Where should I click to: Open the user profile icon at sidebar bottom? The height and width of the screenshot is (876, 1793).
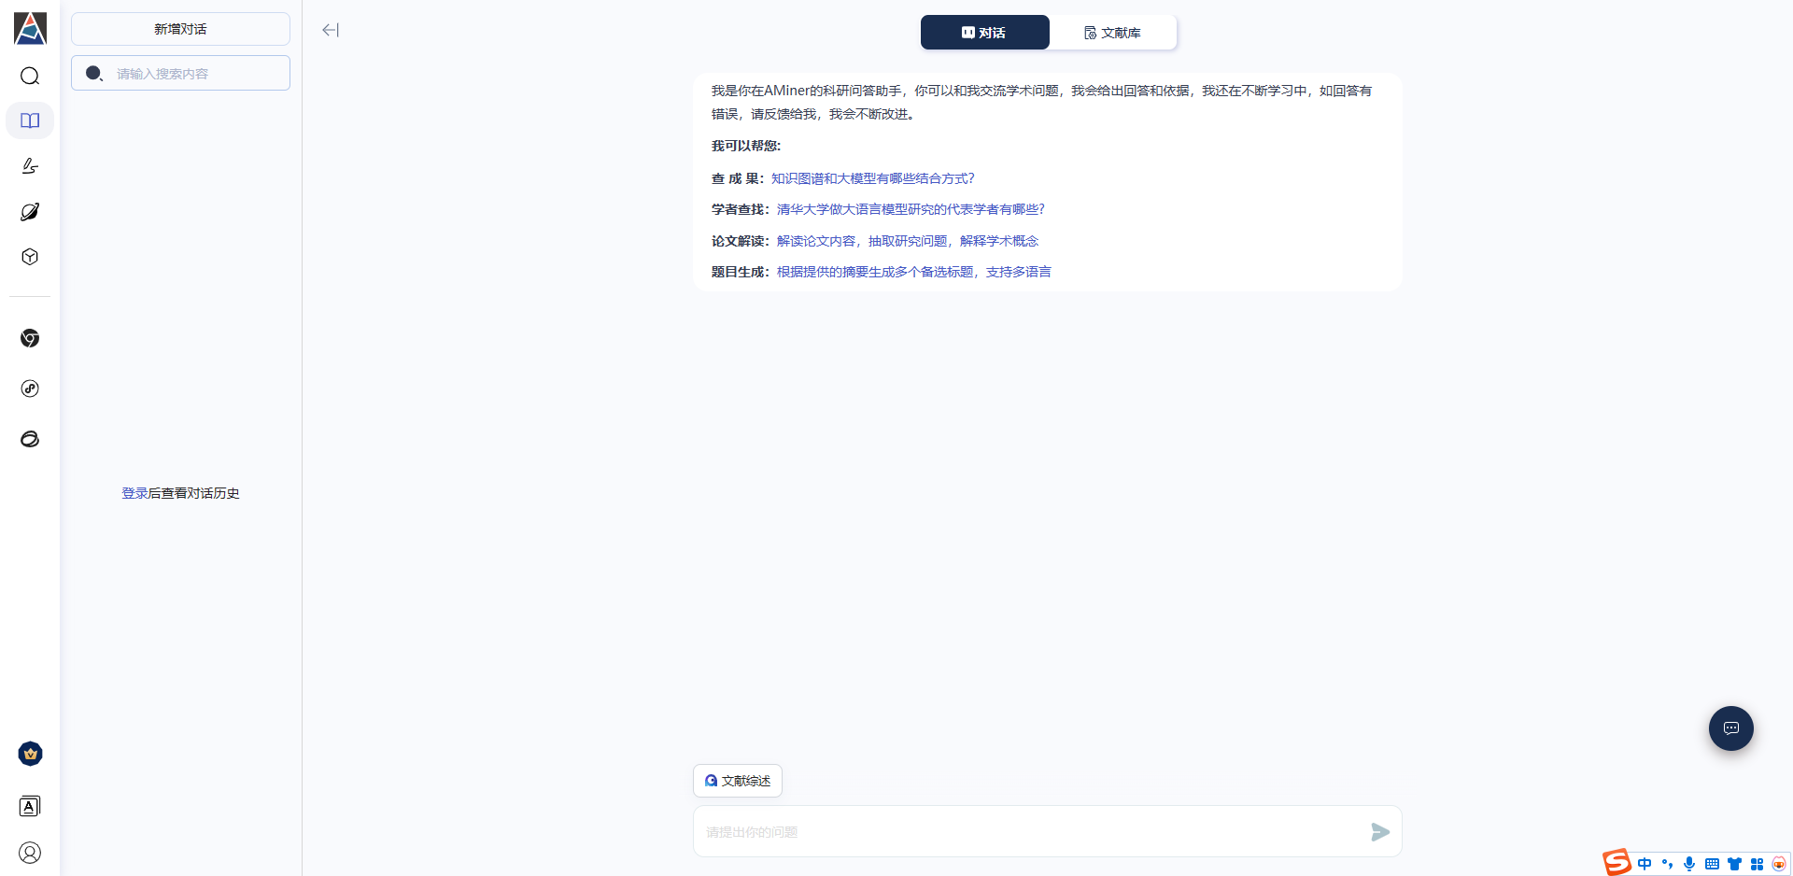pos(30,853)
